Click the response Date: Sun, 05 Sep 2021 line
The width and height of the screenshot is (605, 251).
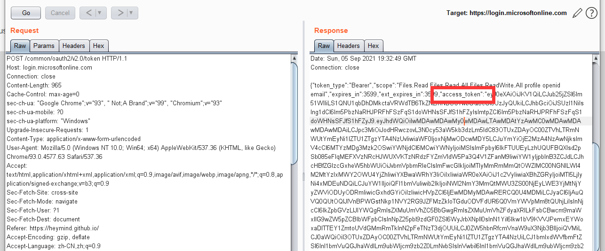(364, 58)
